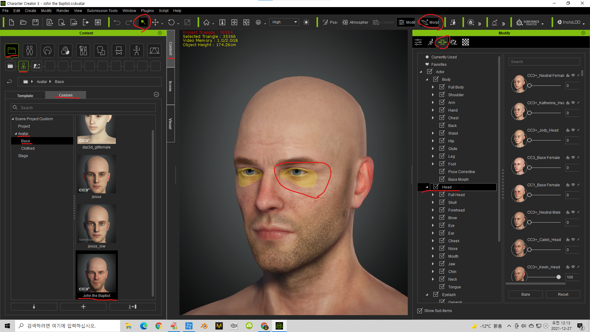Open the checkerboard texture tab icon
590x332 pixels.
[466, 42]
